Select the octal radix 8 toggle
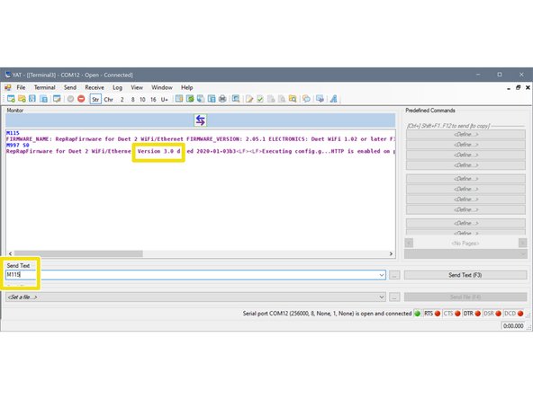533x399 pixels. (133, 99)
